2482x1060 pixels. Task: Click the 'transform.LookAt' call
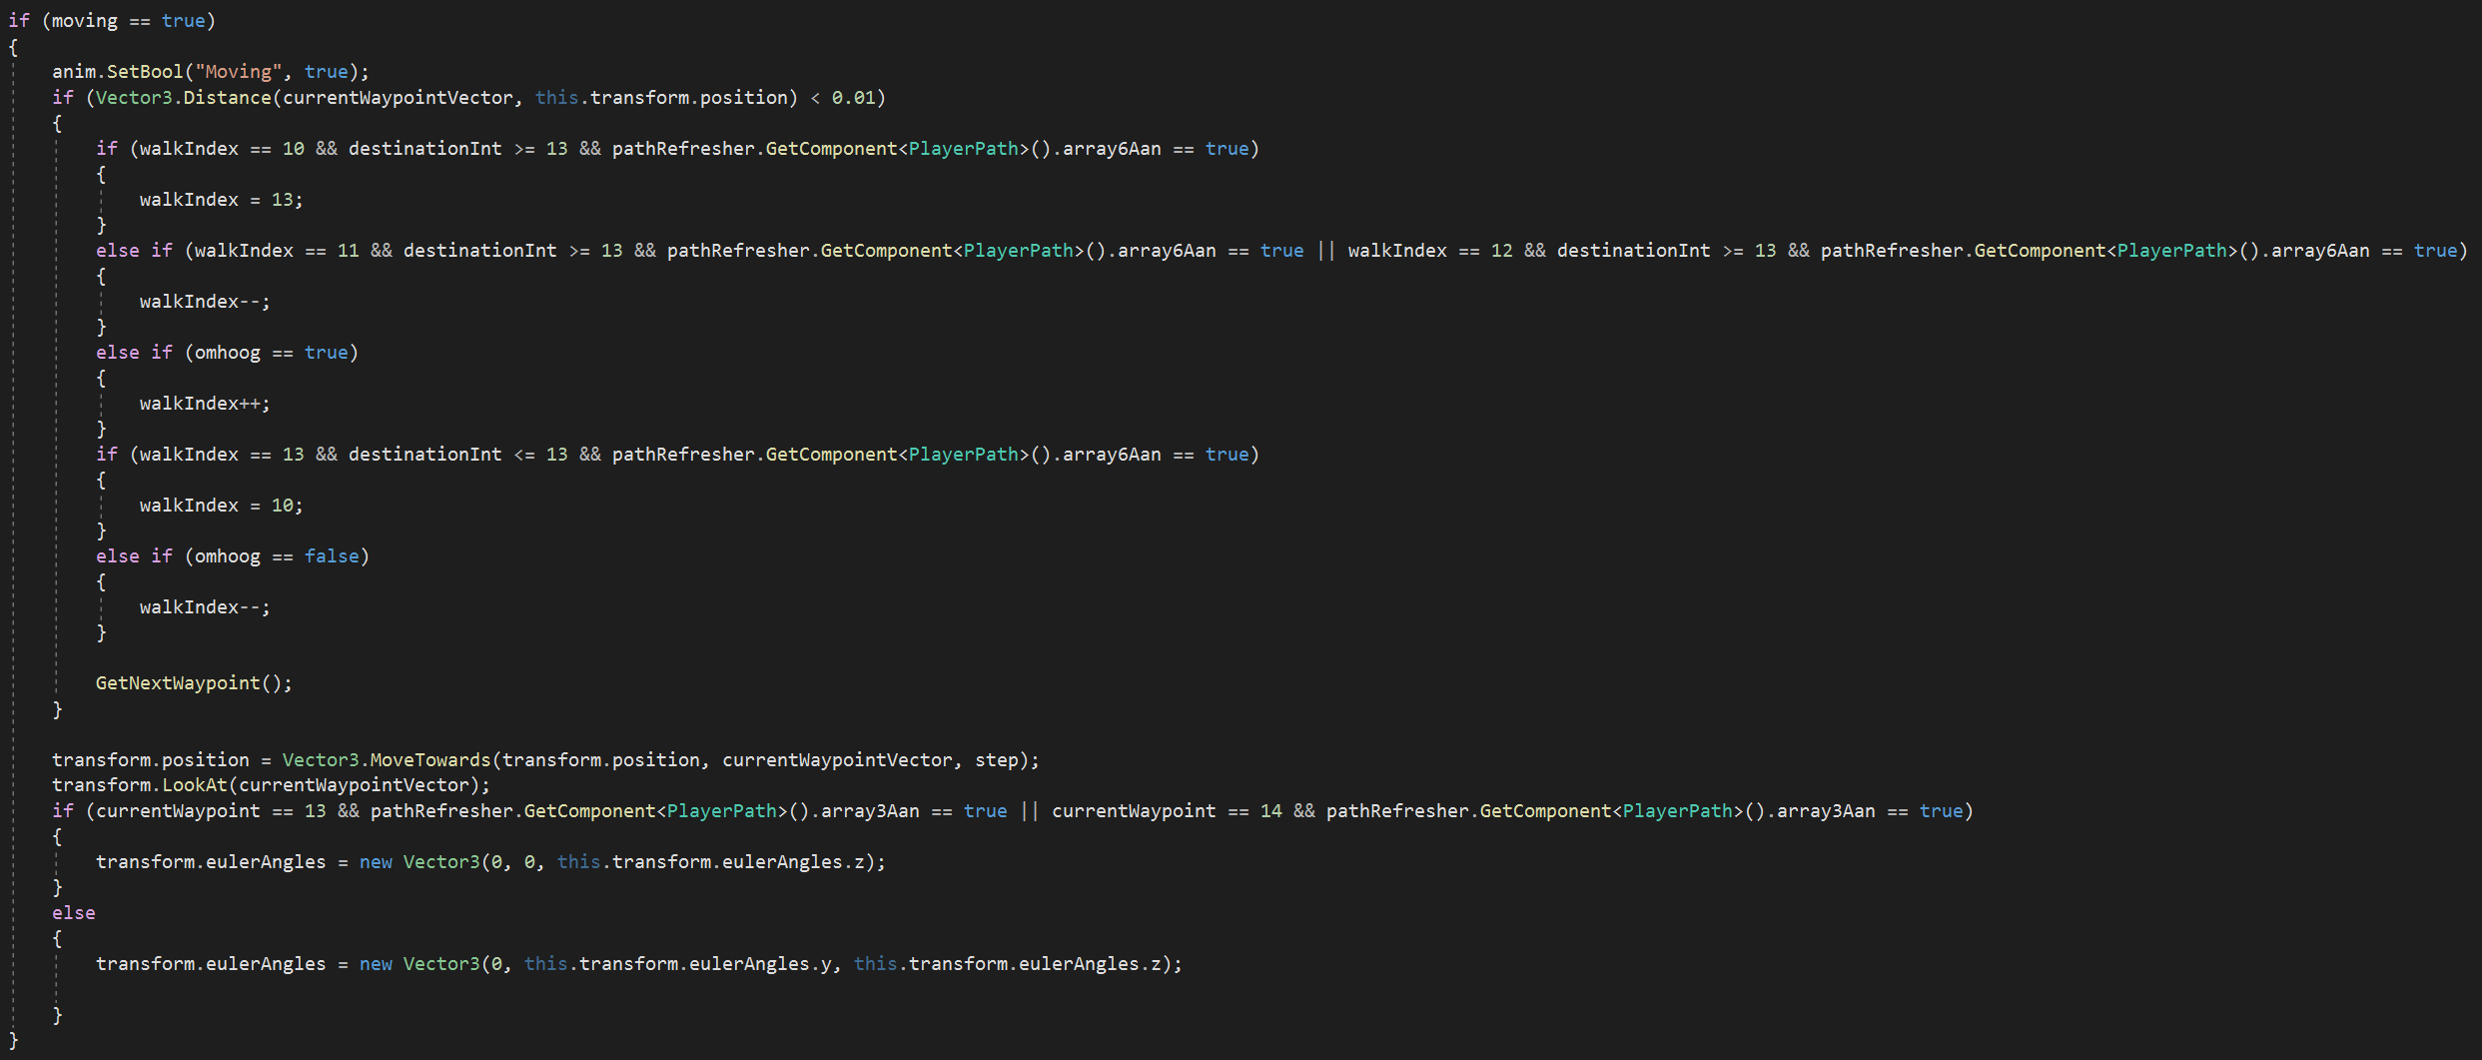(140, 785)
